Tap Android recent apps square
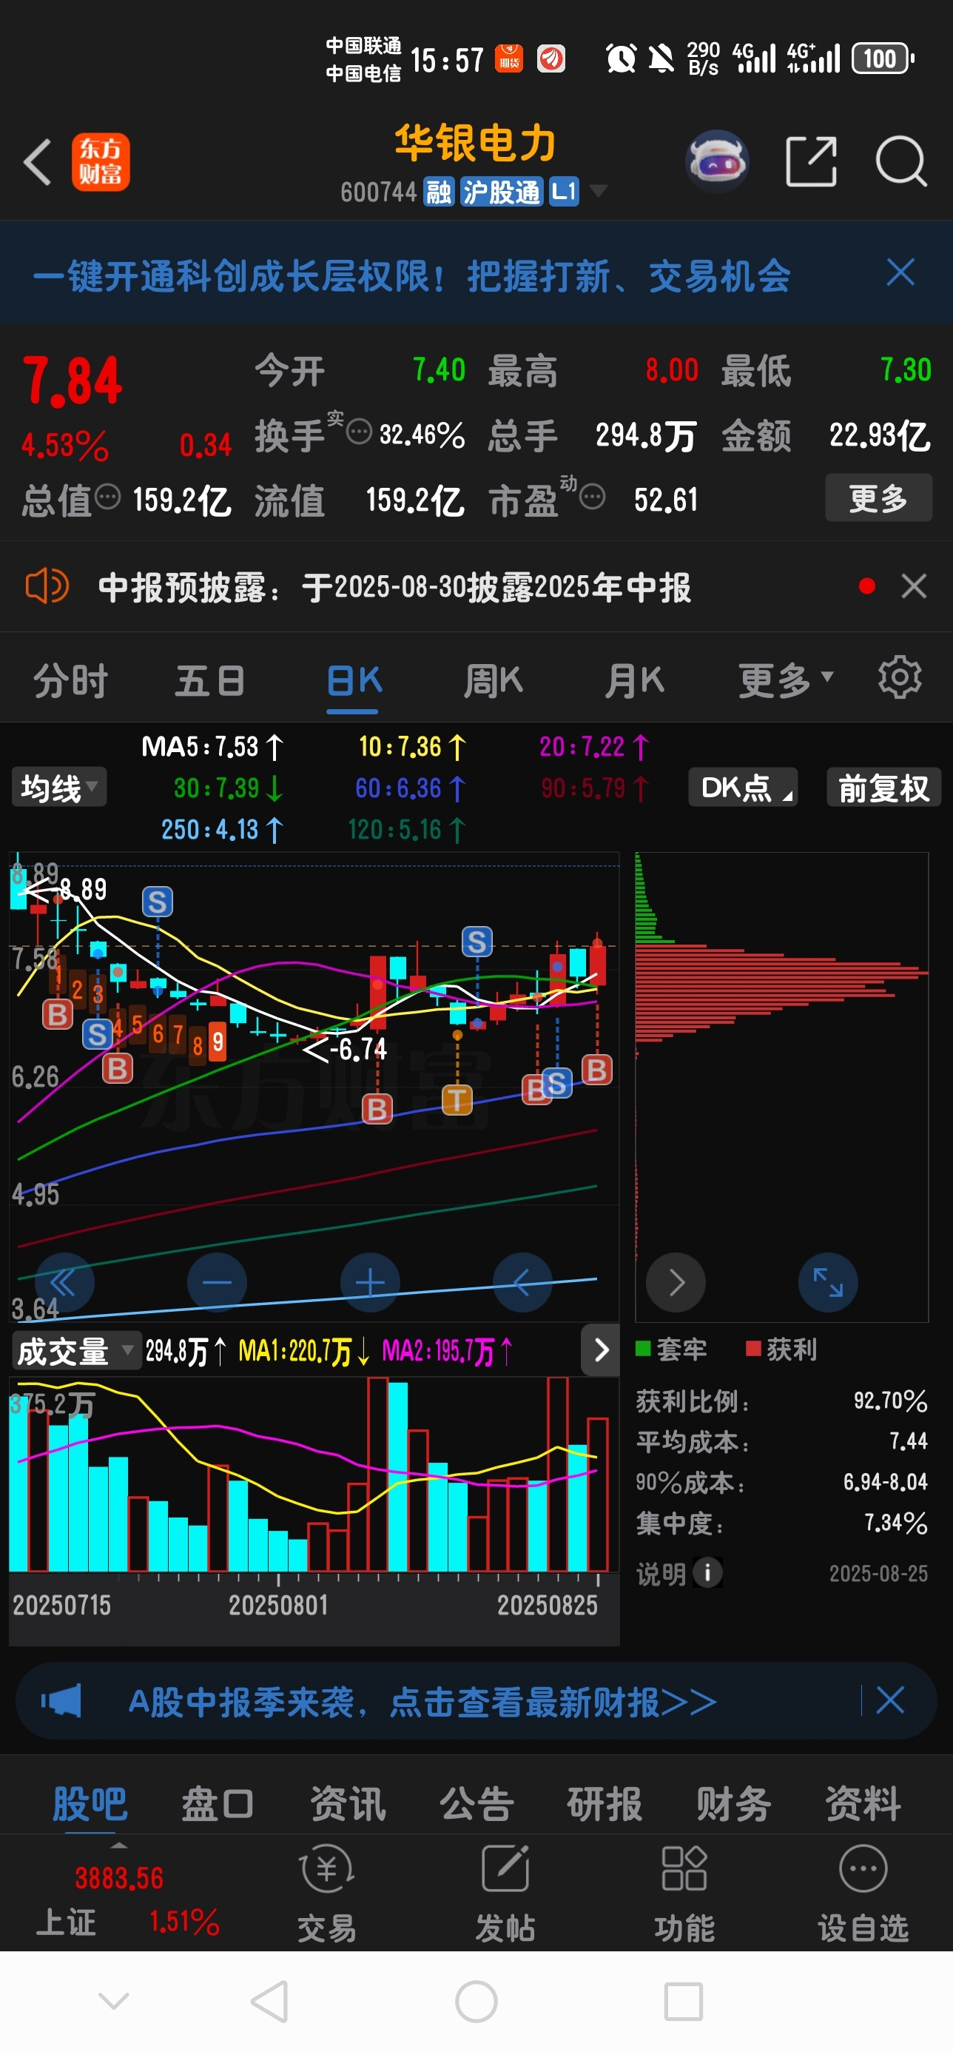This screenshot has height=2052, width=953. pyautogui.click(x=683, y=2001)
